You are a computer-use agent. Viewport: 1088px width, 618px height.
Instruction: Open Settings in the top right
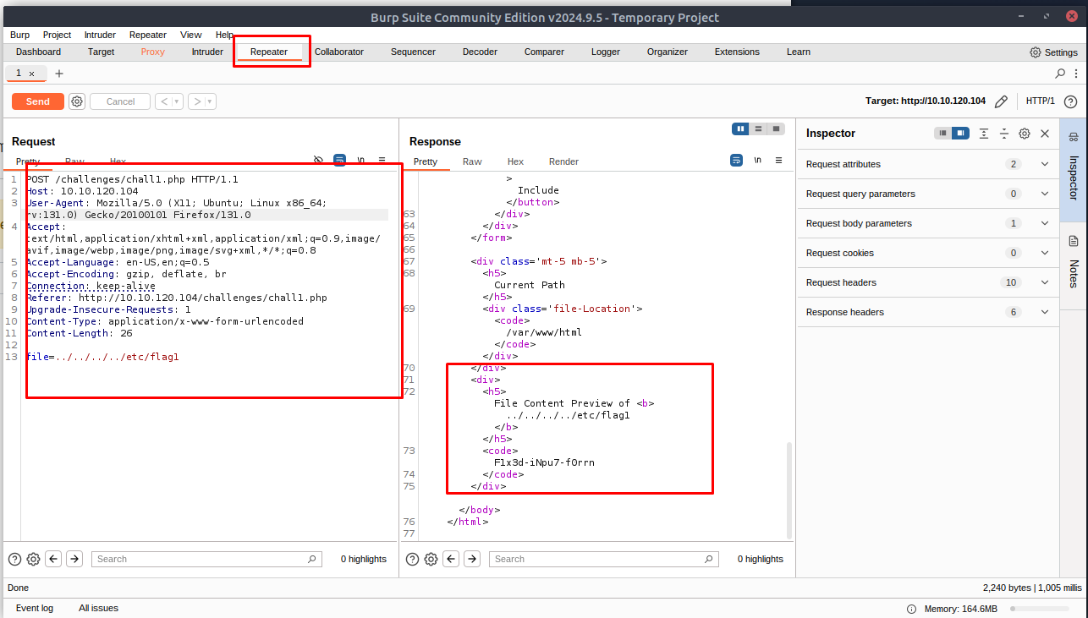pos(1053,52)
